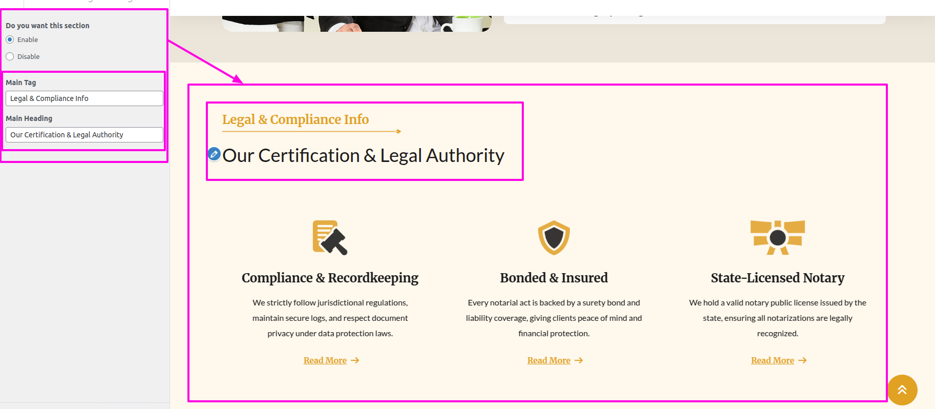The image size is (935, 409).
Task: Click the Compliance & Recordkeeping heading
Action: coord(330,278)
